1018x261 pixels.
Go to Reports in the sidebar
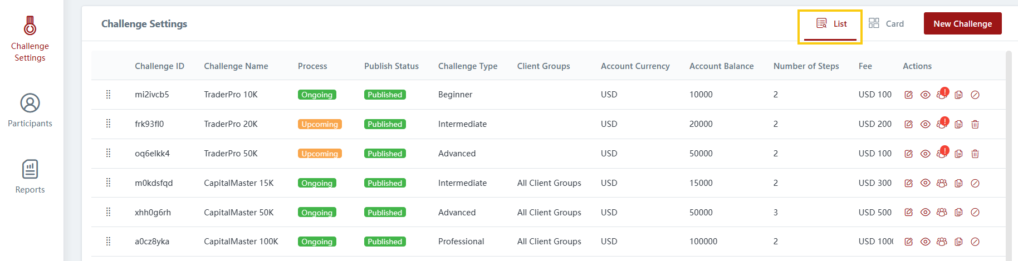[x=30, y=177]
